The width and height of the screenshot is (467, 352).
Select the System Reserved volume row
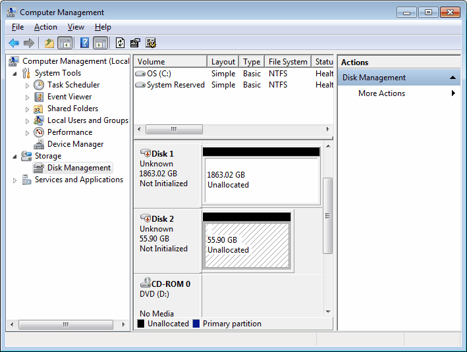point(234,85)
